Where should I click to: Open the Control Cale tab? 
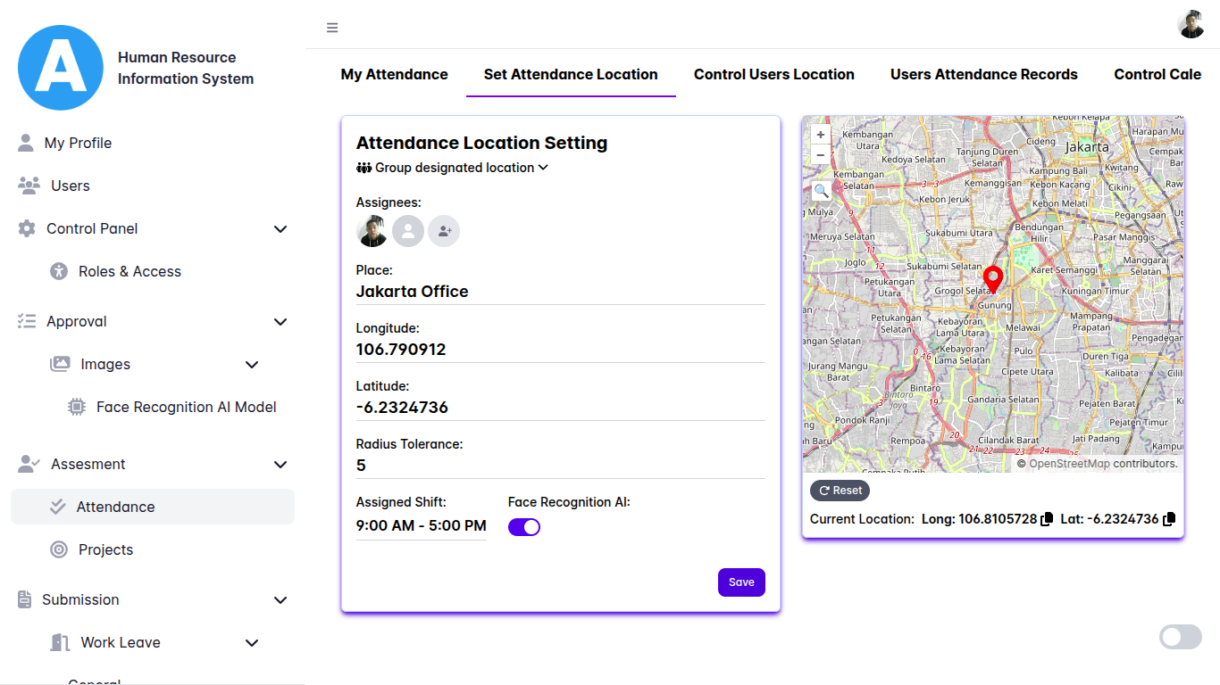click(x=1157, y=74)
